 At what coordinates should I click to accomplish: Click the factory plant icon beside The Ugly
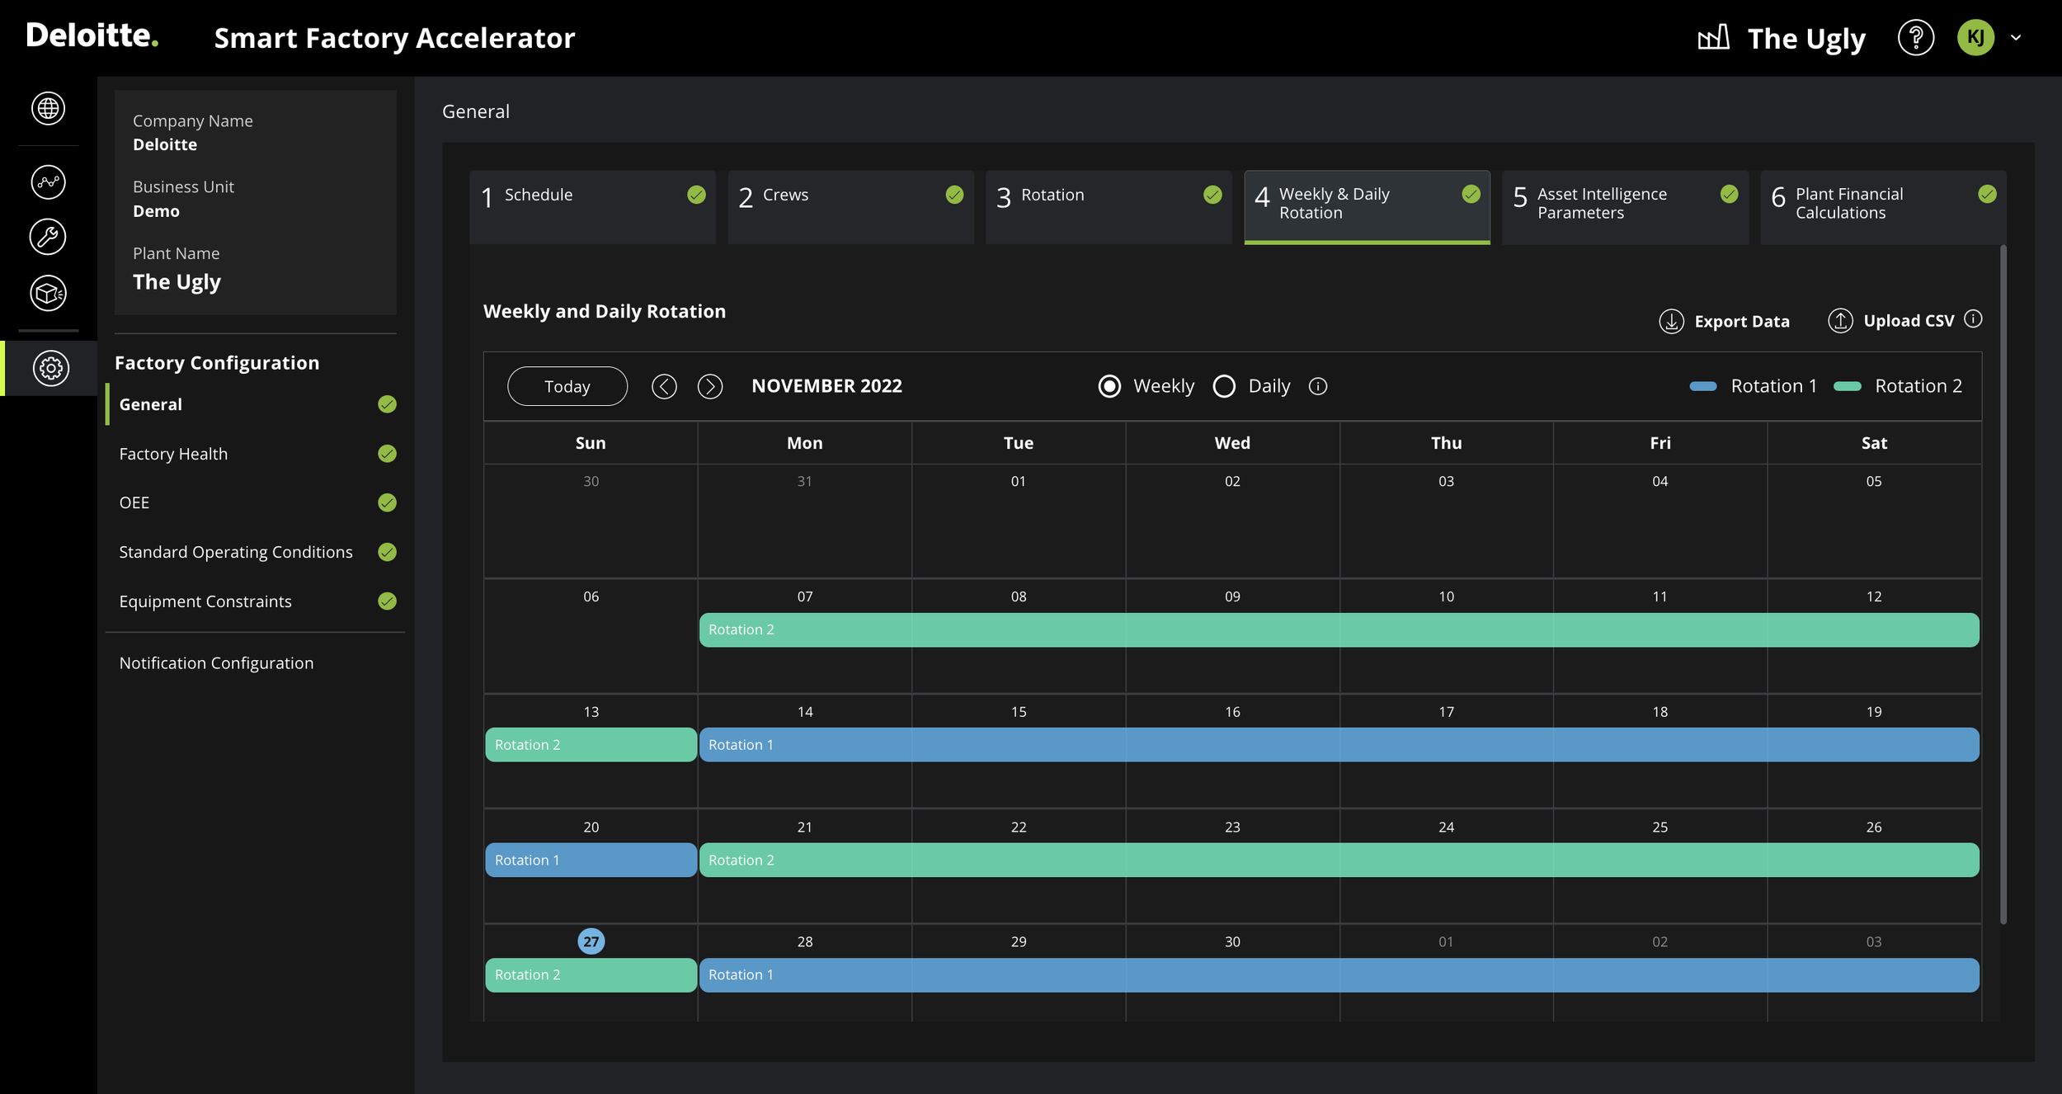(x=1714, y=37)
